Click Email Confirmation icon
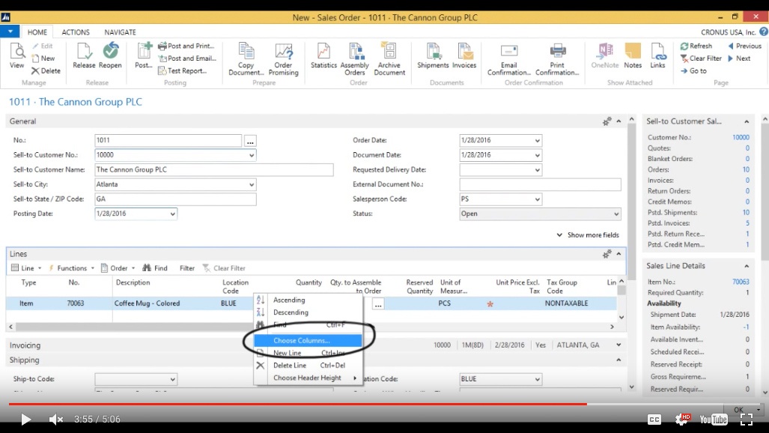Screen dimensions: 769x433 tap(509, 59)
